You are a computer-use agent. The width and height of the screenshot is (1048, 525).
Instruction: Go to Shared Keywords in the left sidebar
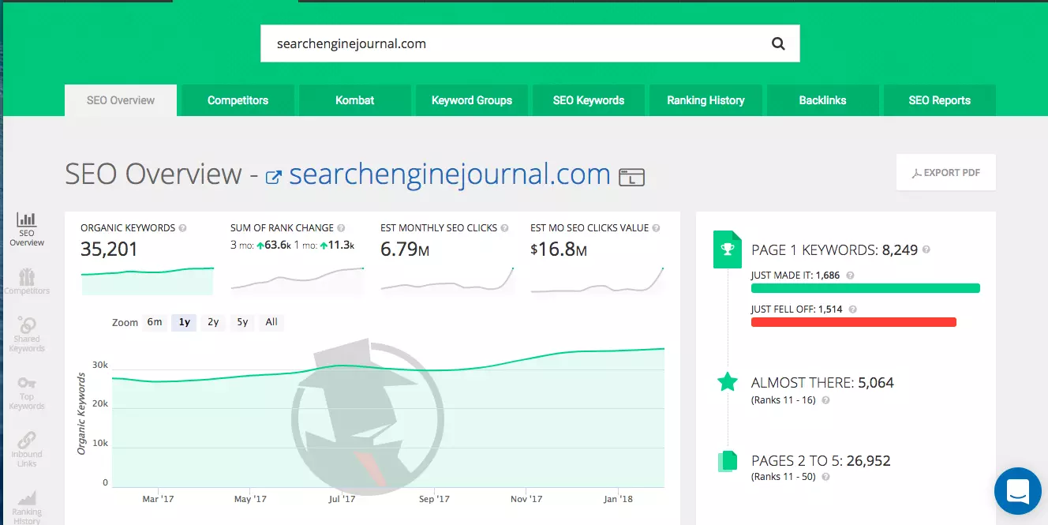point(27,334)
